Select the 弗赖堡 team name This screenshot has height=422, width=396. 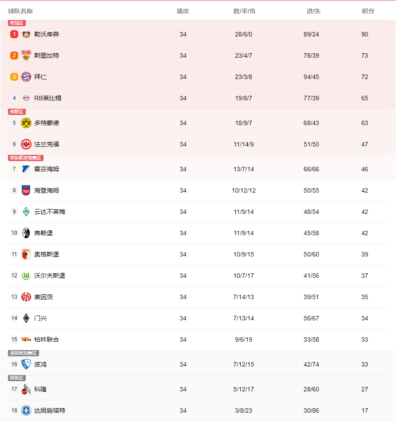44,233
